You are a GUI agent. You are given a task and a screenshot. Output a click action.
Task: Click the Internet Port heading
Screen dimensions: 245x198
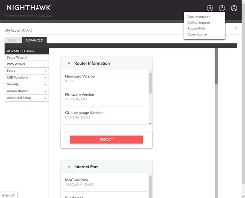coord(86,167)
